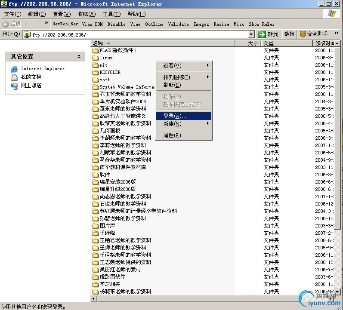Screen dimensions: 343x310
Task: Click the 网上邻居 link
Action: [x=31, y=86]
